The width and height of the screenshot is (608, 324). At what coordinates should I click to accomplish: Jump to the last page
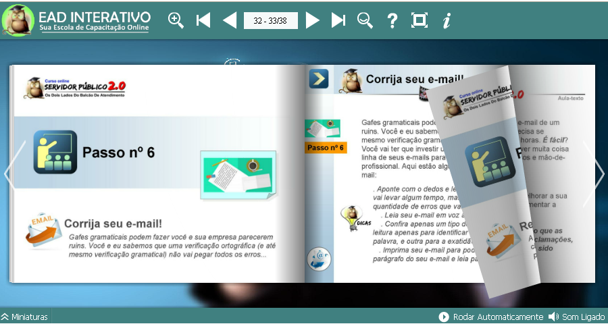pyautogui.click(x=338, y=20)
